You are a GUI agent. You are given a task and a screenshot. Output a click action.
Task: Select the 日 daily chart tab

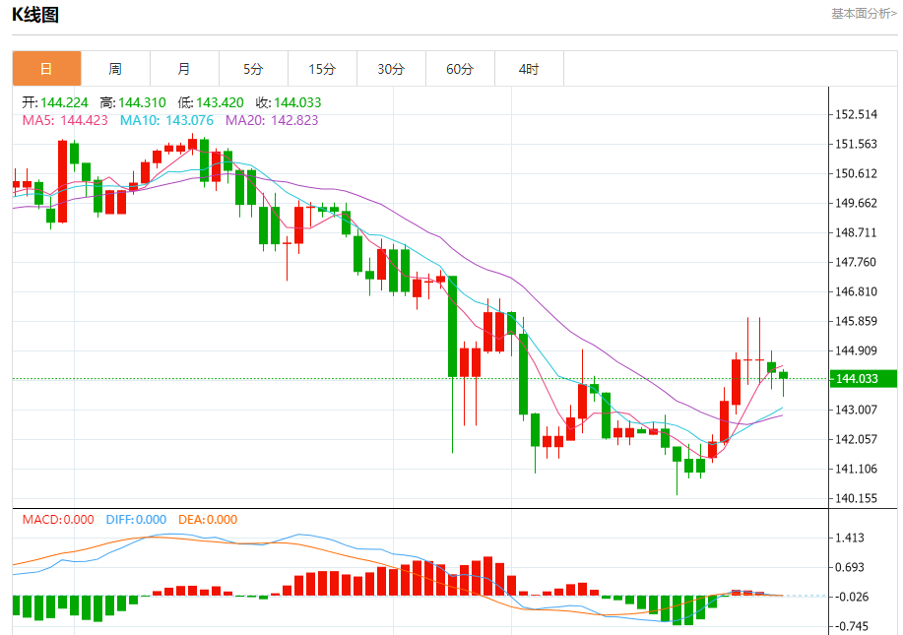pos(46,69)
